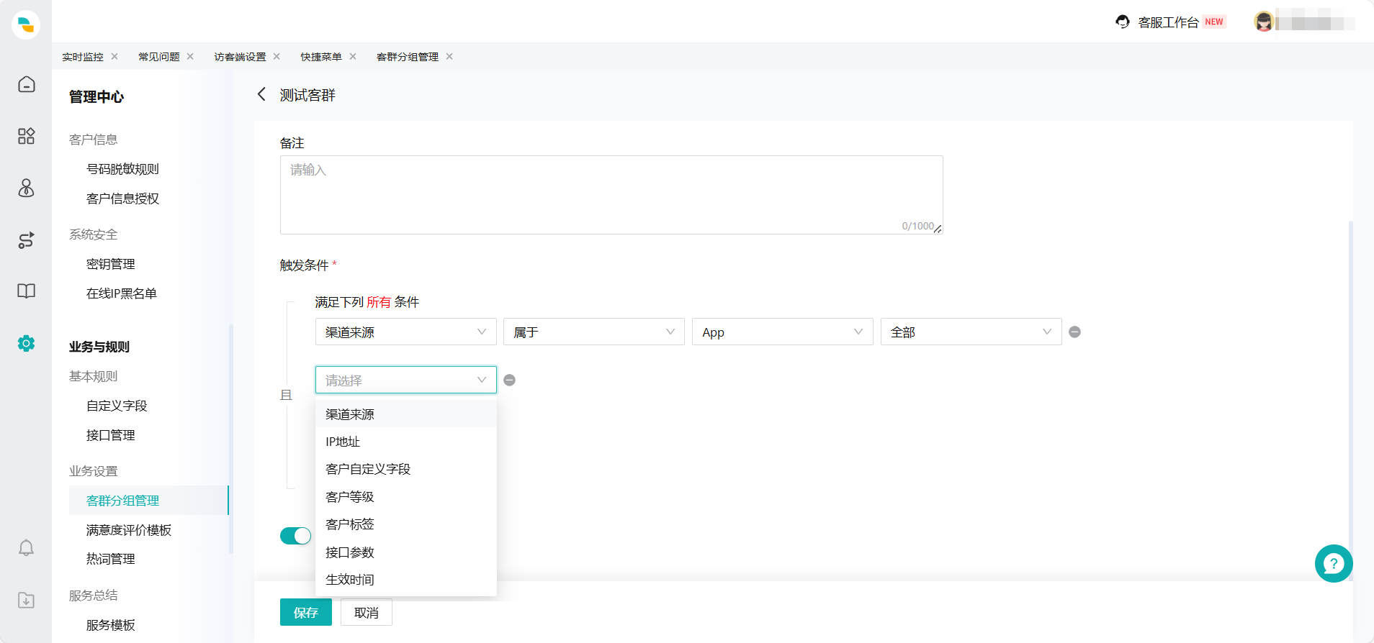
Task: Click the 取消 button
Action: pos(367,612)
